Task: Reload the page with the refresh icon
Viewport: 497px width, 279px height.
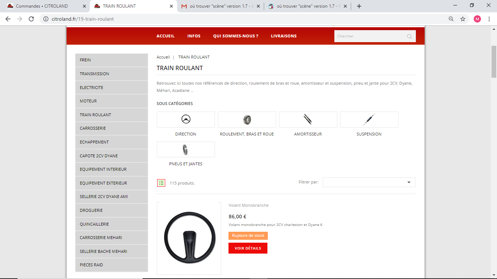Action: pyautogui.click(x=31, y=19)
